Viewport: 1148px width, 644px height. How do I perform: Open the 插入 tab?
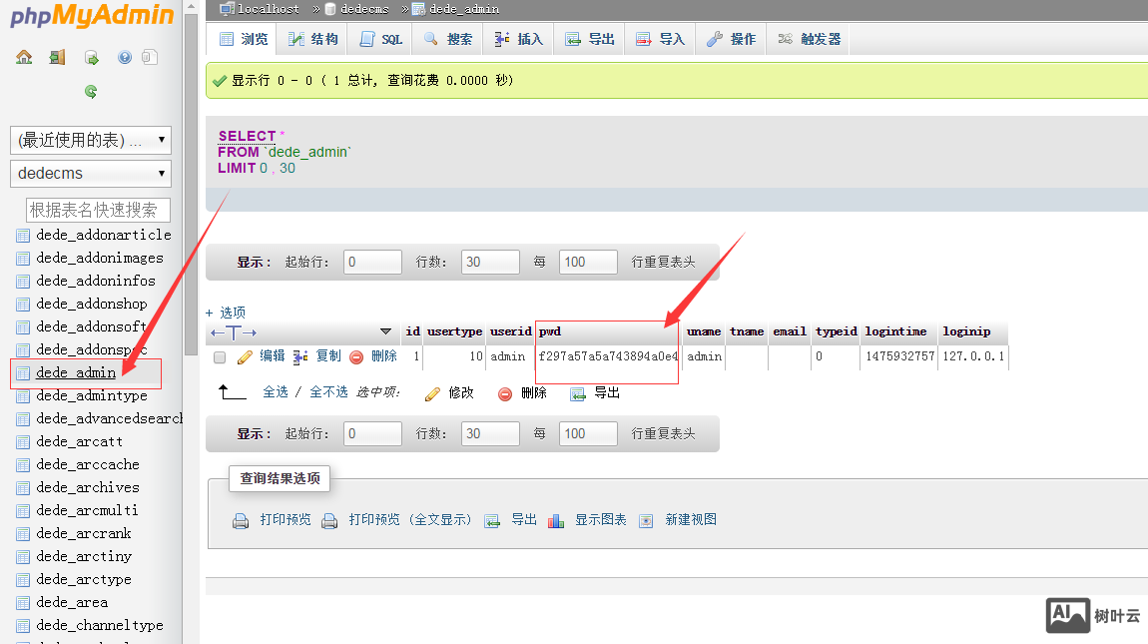point(519,39)
